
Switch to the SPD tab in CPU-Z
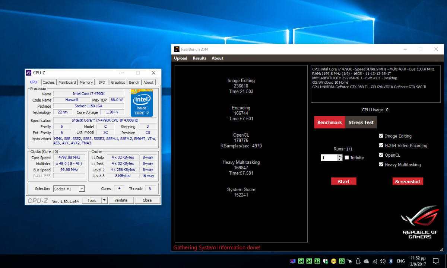102,82
